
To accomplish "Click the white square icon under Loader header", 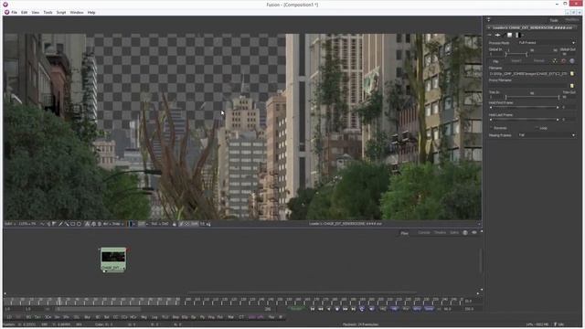I will (510, 35).
